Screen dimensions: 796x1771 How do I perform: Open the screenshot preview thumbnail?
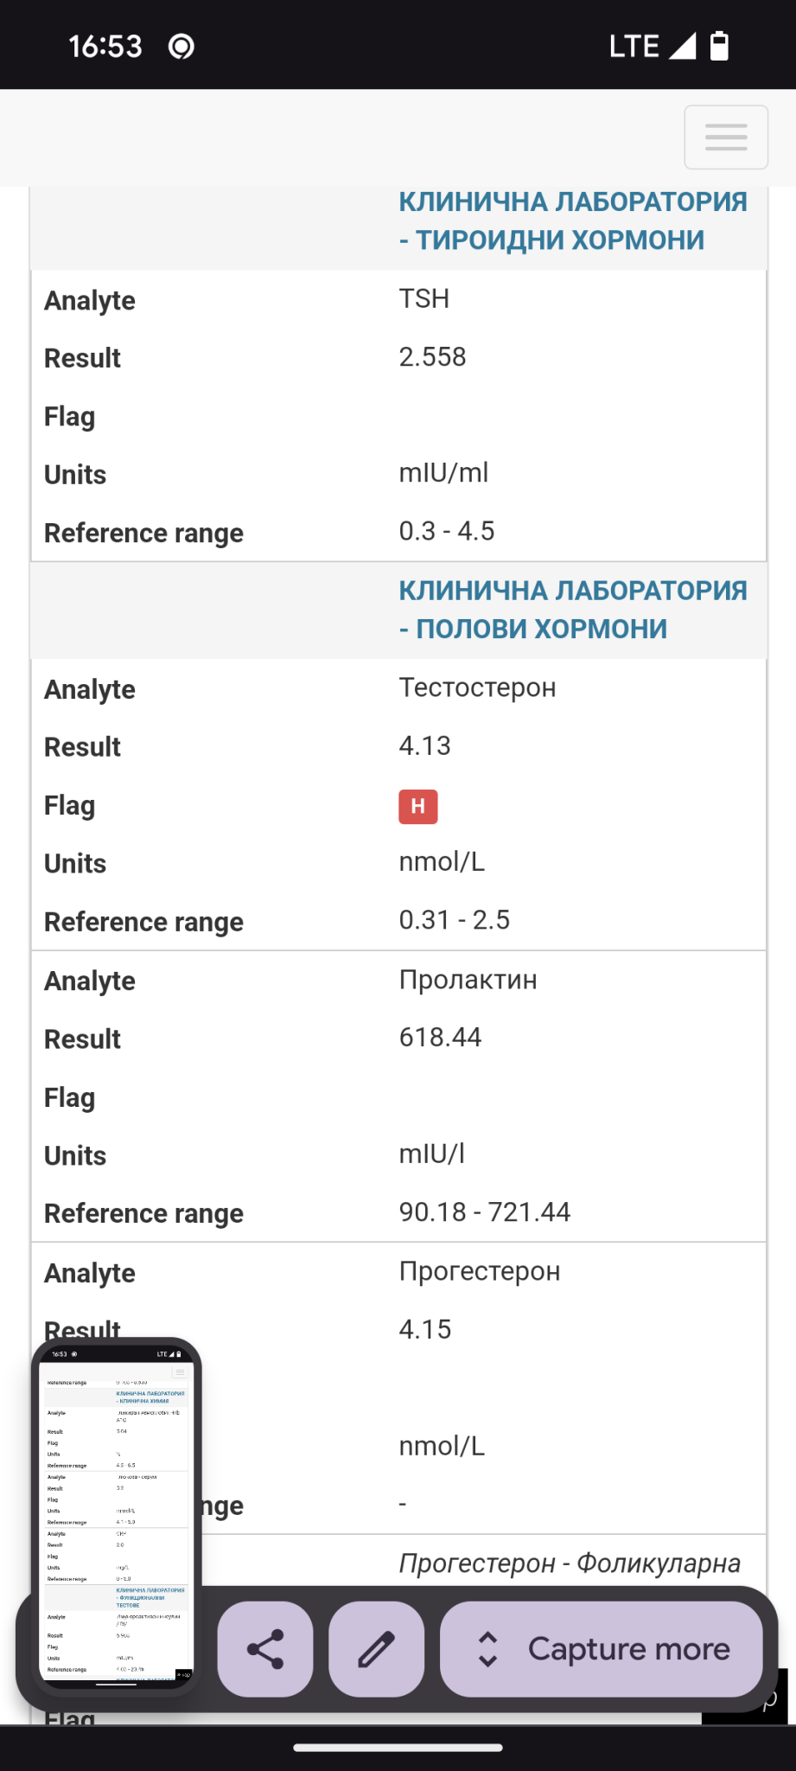tap(117, 1513)
